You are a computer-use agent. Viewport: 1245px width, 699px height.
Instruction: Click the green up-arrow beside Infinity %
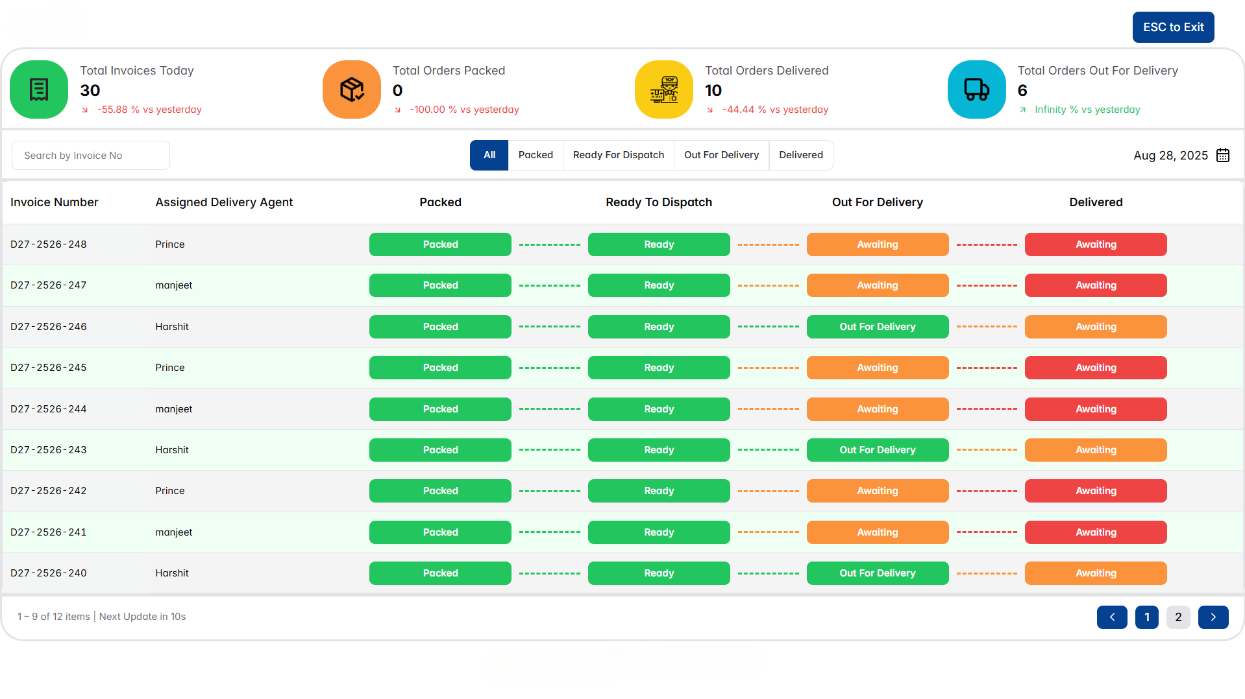click(1022, 110)
